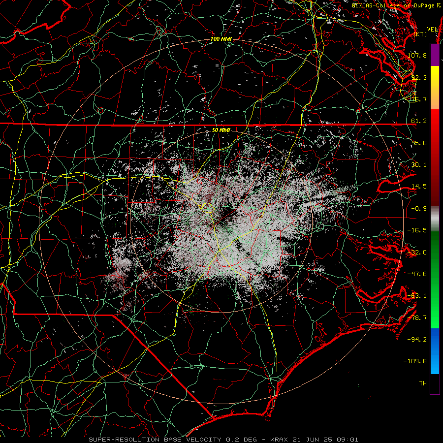
Task: Click the 107.8 velocity scale value
Action: [417, 55]
